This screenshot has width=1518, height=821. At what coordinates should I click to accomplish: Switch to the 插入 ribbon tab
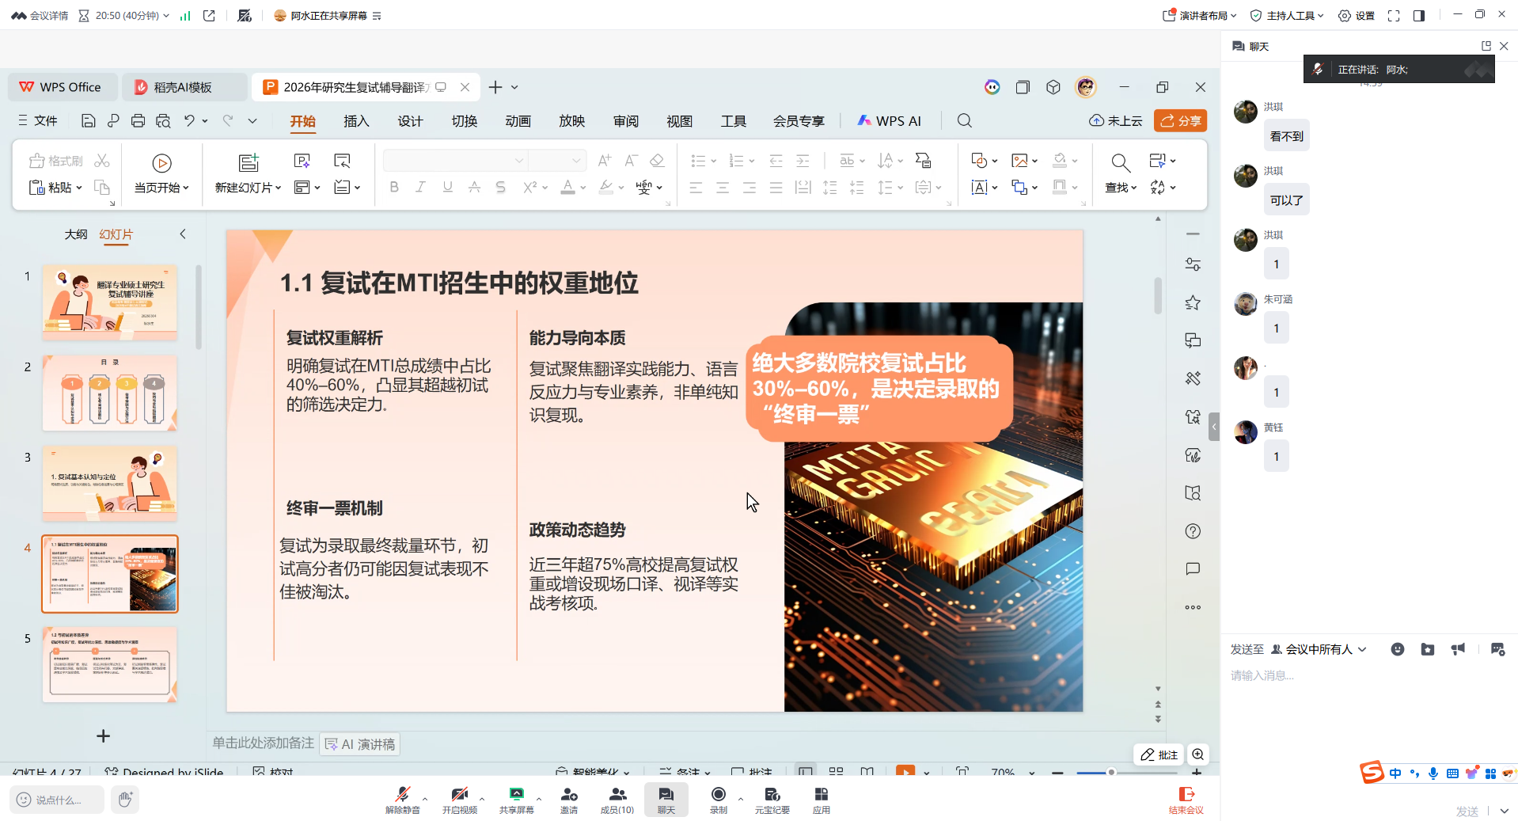coord(356,121)
